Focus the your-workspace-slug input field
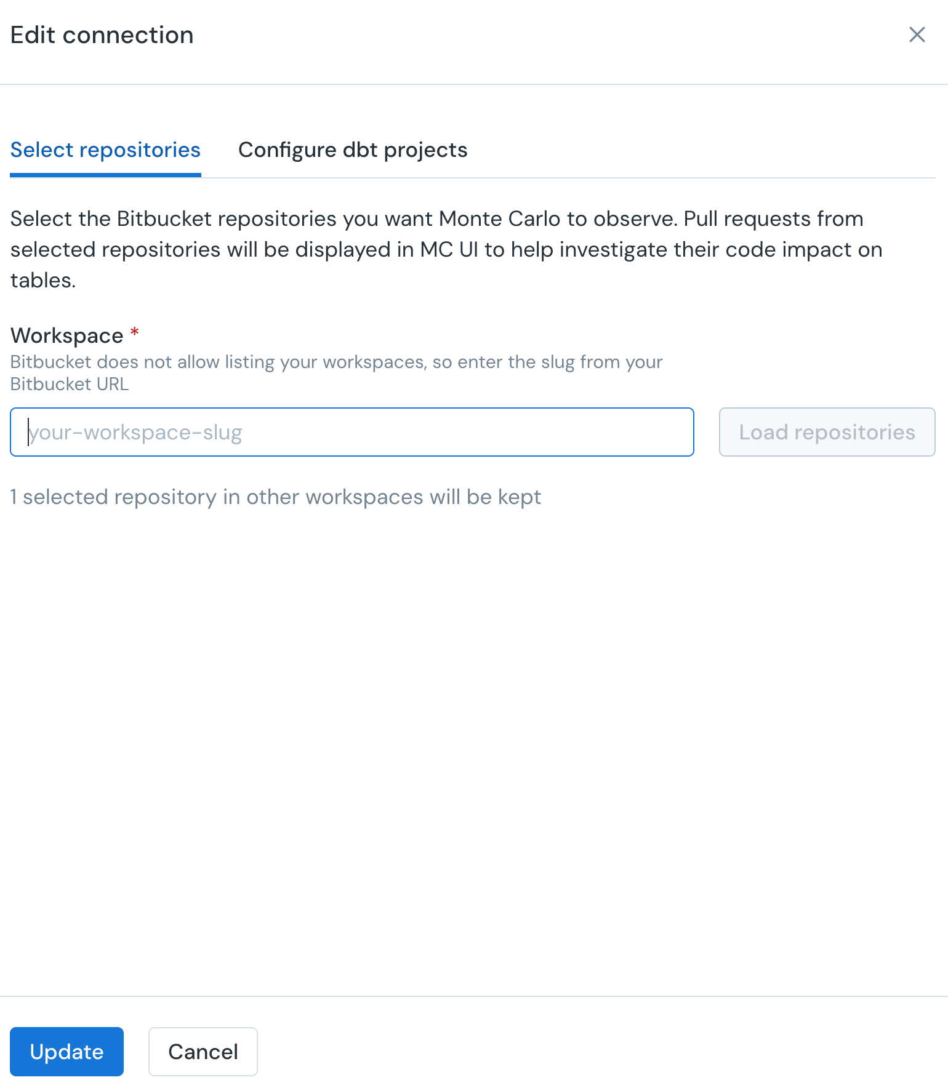Image resolution: width=948 pixels, height=1088 pixels. [352, 432]
